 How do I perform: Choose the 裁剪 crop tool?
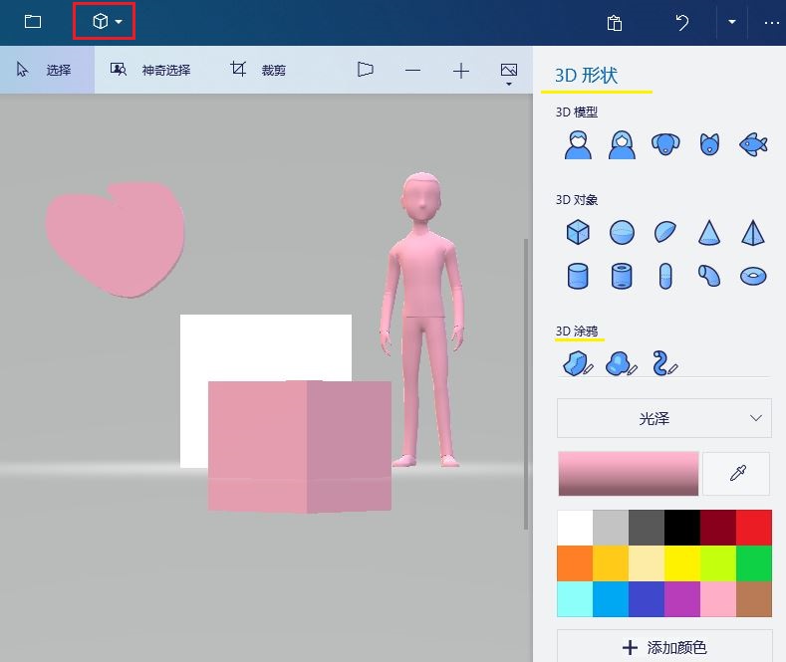click(258, 70)
